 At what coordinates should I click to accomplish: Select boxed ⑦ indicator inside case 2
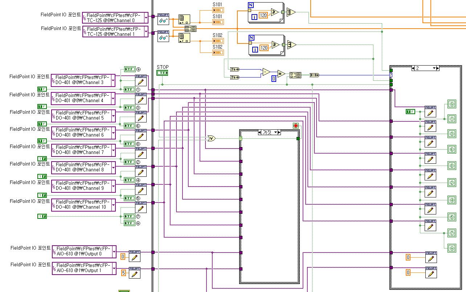point(452,233)
